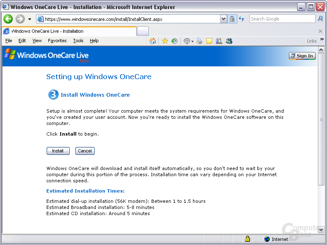The height and width of the screenshot is (245, 327).
Task: Click the Internet zone text in status bar
Action: coord(279,239)
